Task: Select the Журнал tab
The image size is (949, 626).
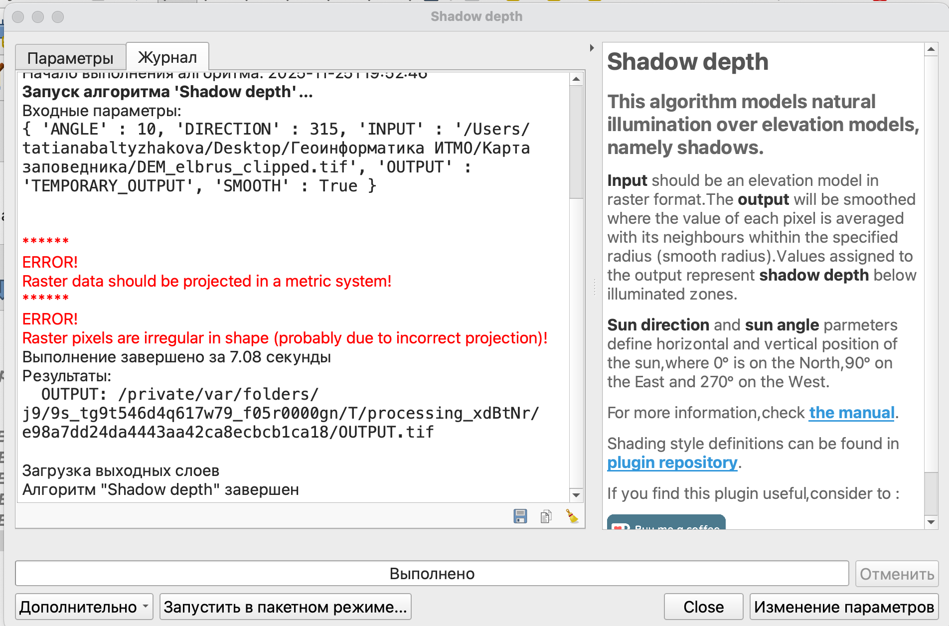Action: 167,57
